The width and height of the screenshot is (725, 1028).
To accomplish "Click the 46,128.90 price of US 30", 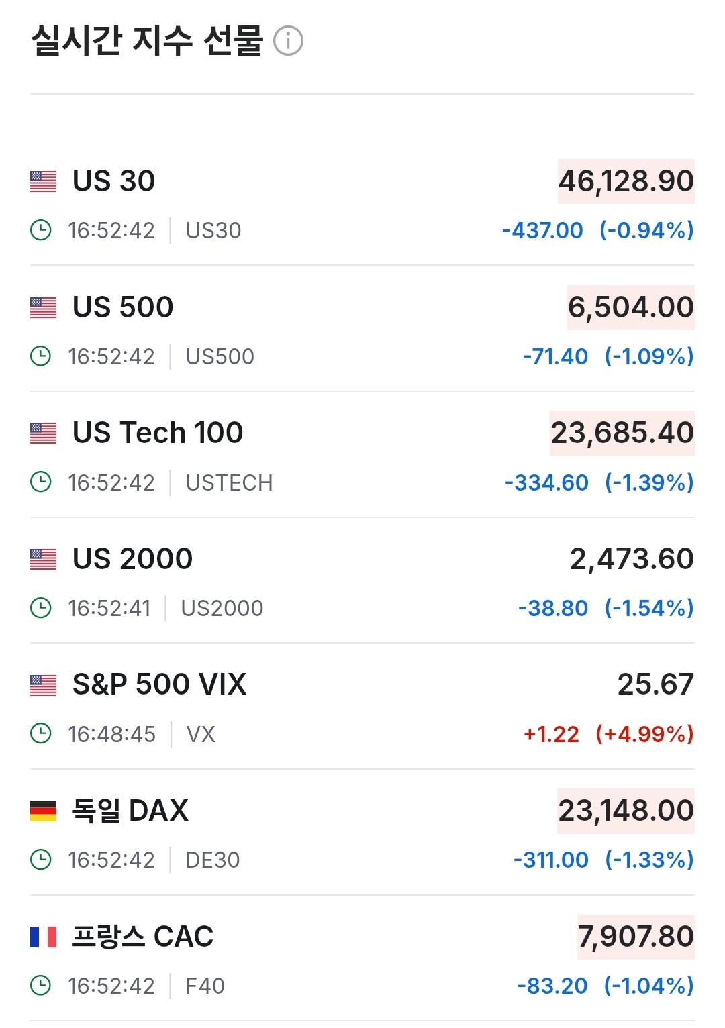I will (626, 181).
